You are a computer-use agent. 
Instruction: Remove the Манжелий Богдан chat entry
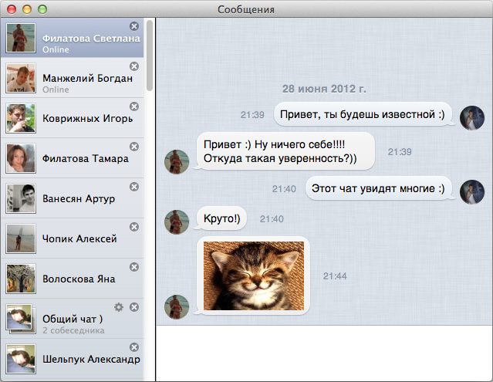pos(134,66)
